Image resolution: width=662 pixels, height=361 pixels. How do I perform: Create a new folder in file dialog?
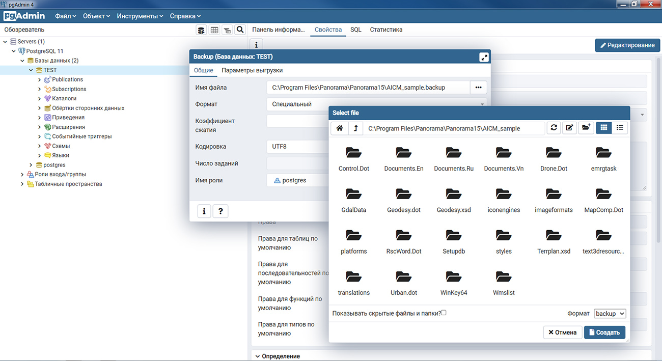pyautogui.click(x=586, y=128)
